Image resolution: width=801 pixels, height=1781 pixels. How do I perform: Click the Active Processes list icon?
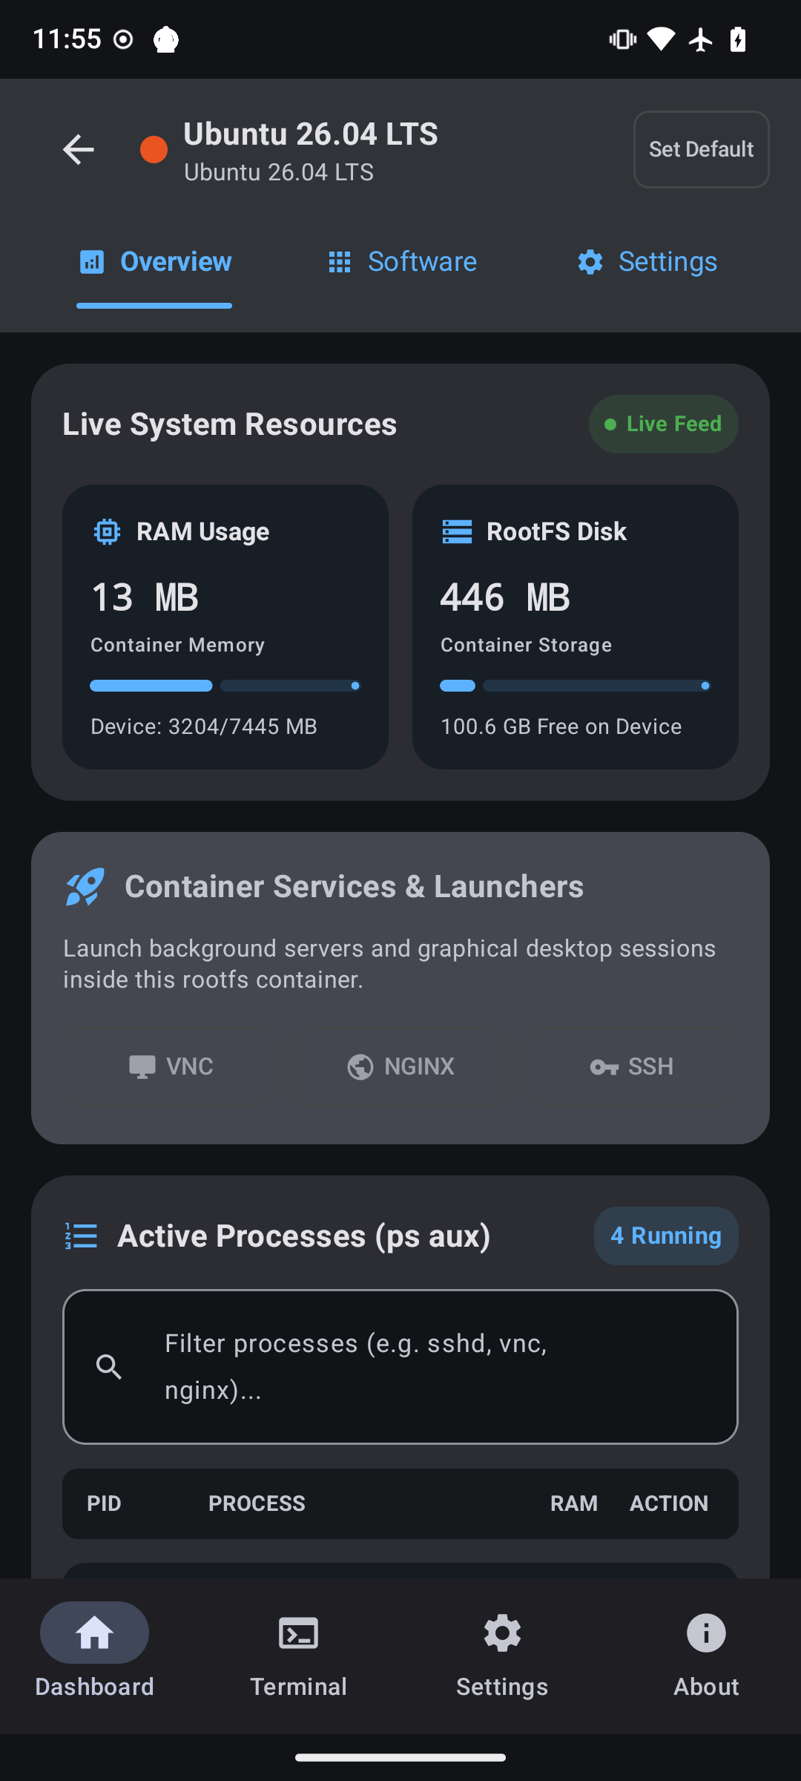(82, 1236)
